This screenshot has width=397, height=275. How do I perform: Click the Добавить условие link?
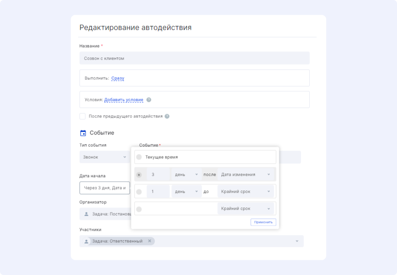pos(124,100)
